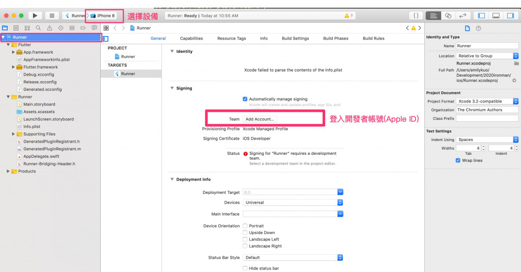Hide the project and targets list
521x272 pixels.
106,39
